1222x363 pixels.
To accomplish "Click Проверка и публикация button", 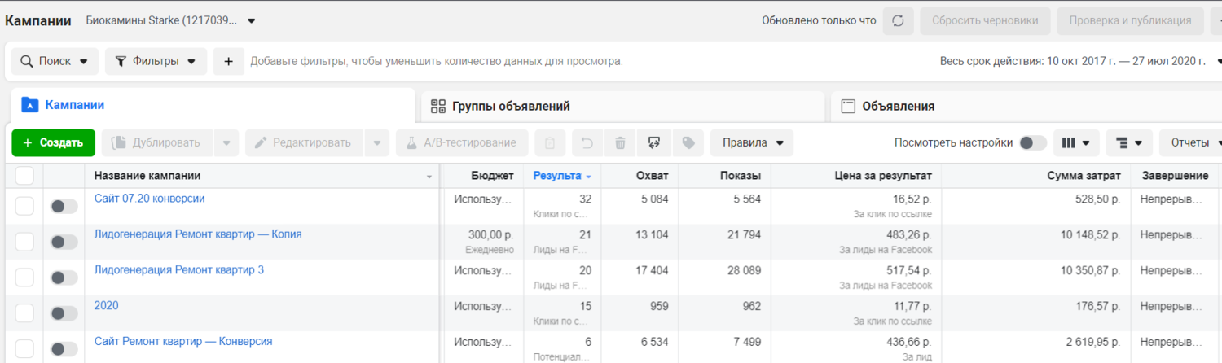I will point(1129,21).
